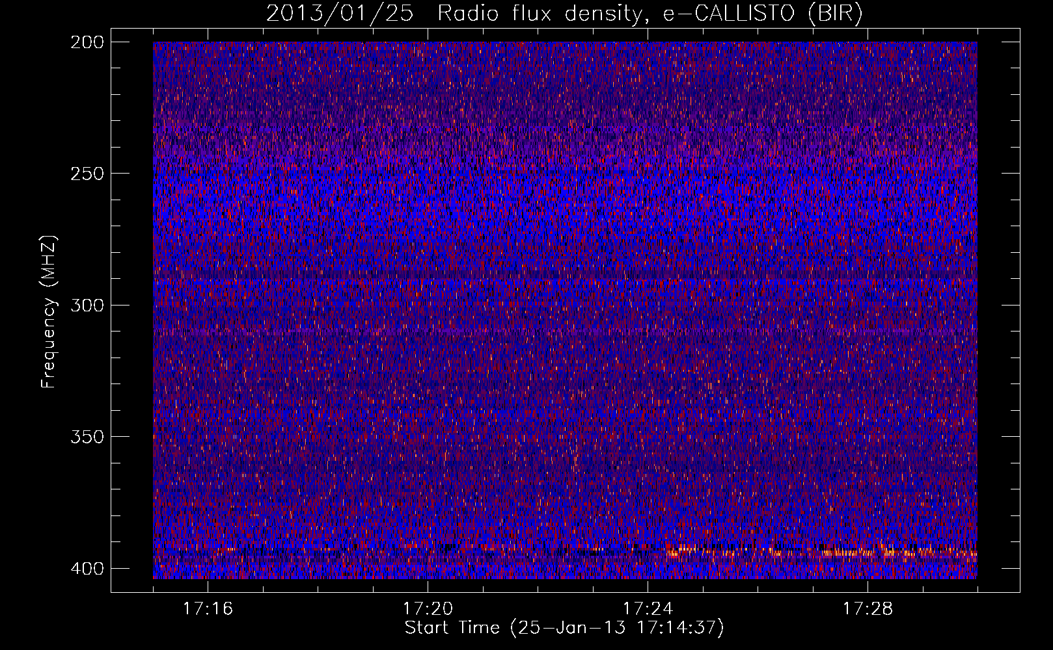This screenshot has width=1053, height=650.
Task: Click the 400 frequency tick label
Action: click(87, 568)
